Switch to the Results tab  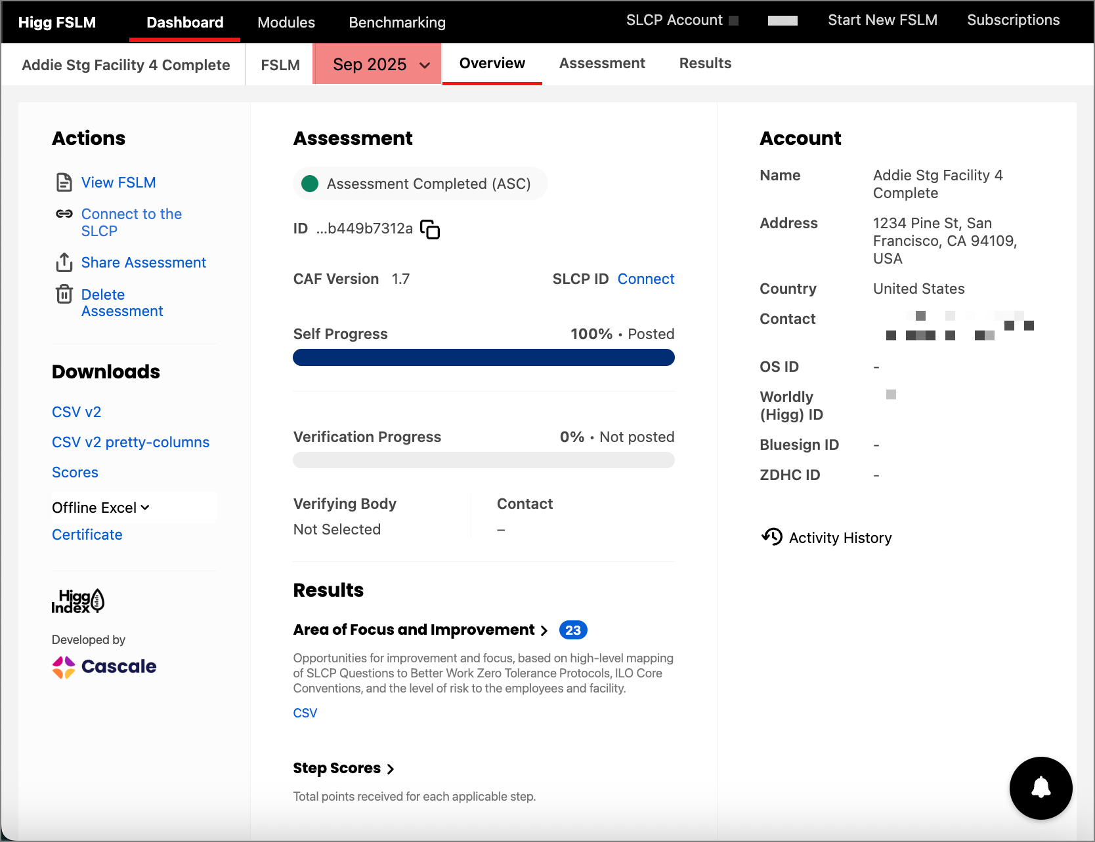(x=704, y=64)
